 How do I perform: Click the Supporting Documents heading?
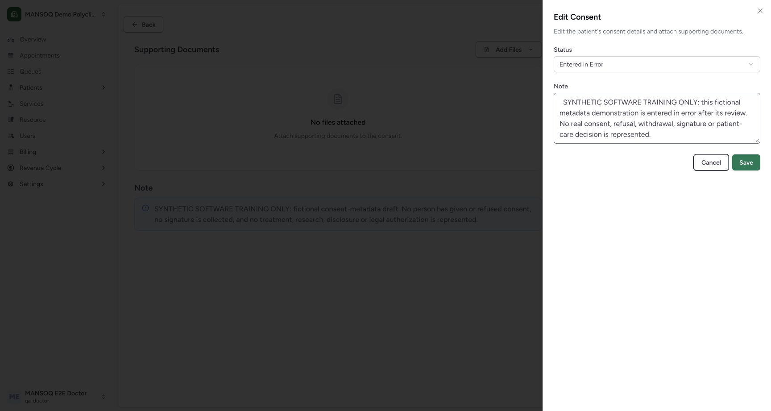pos(177,50)
